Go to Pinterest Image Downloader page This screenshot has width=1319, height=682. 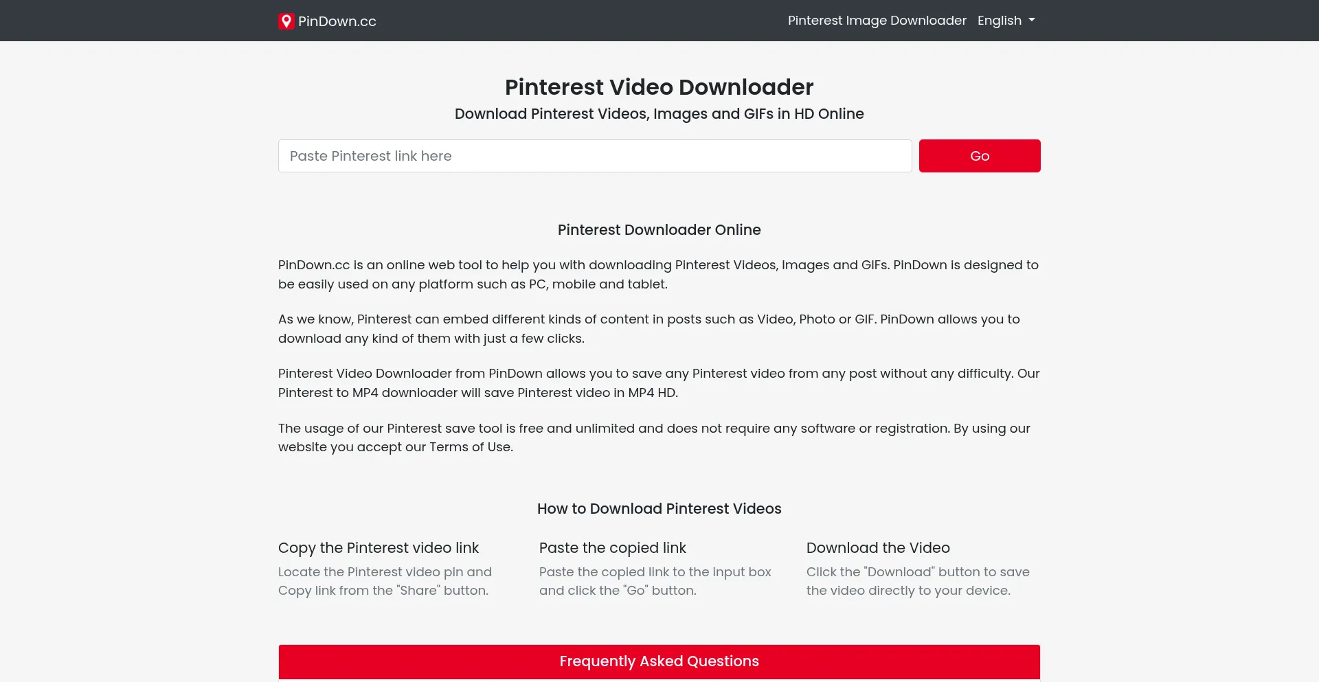[x=877, y=21]
